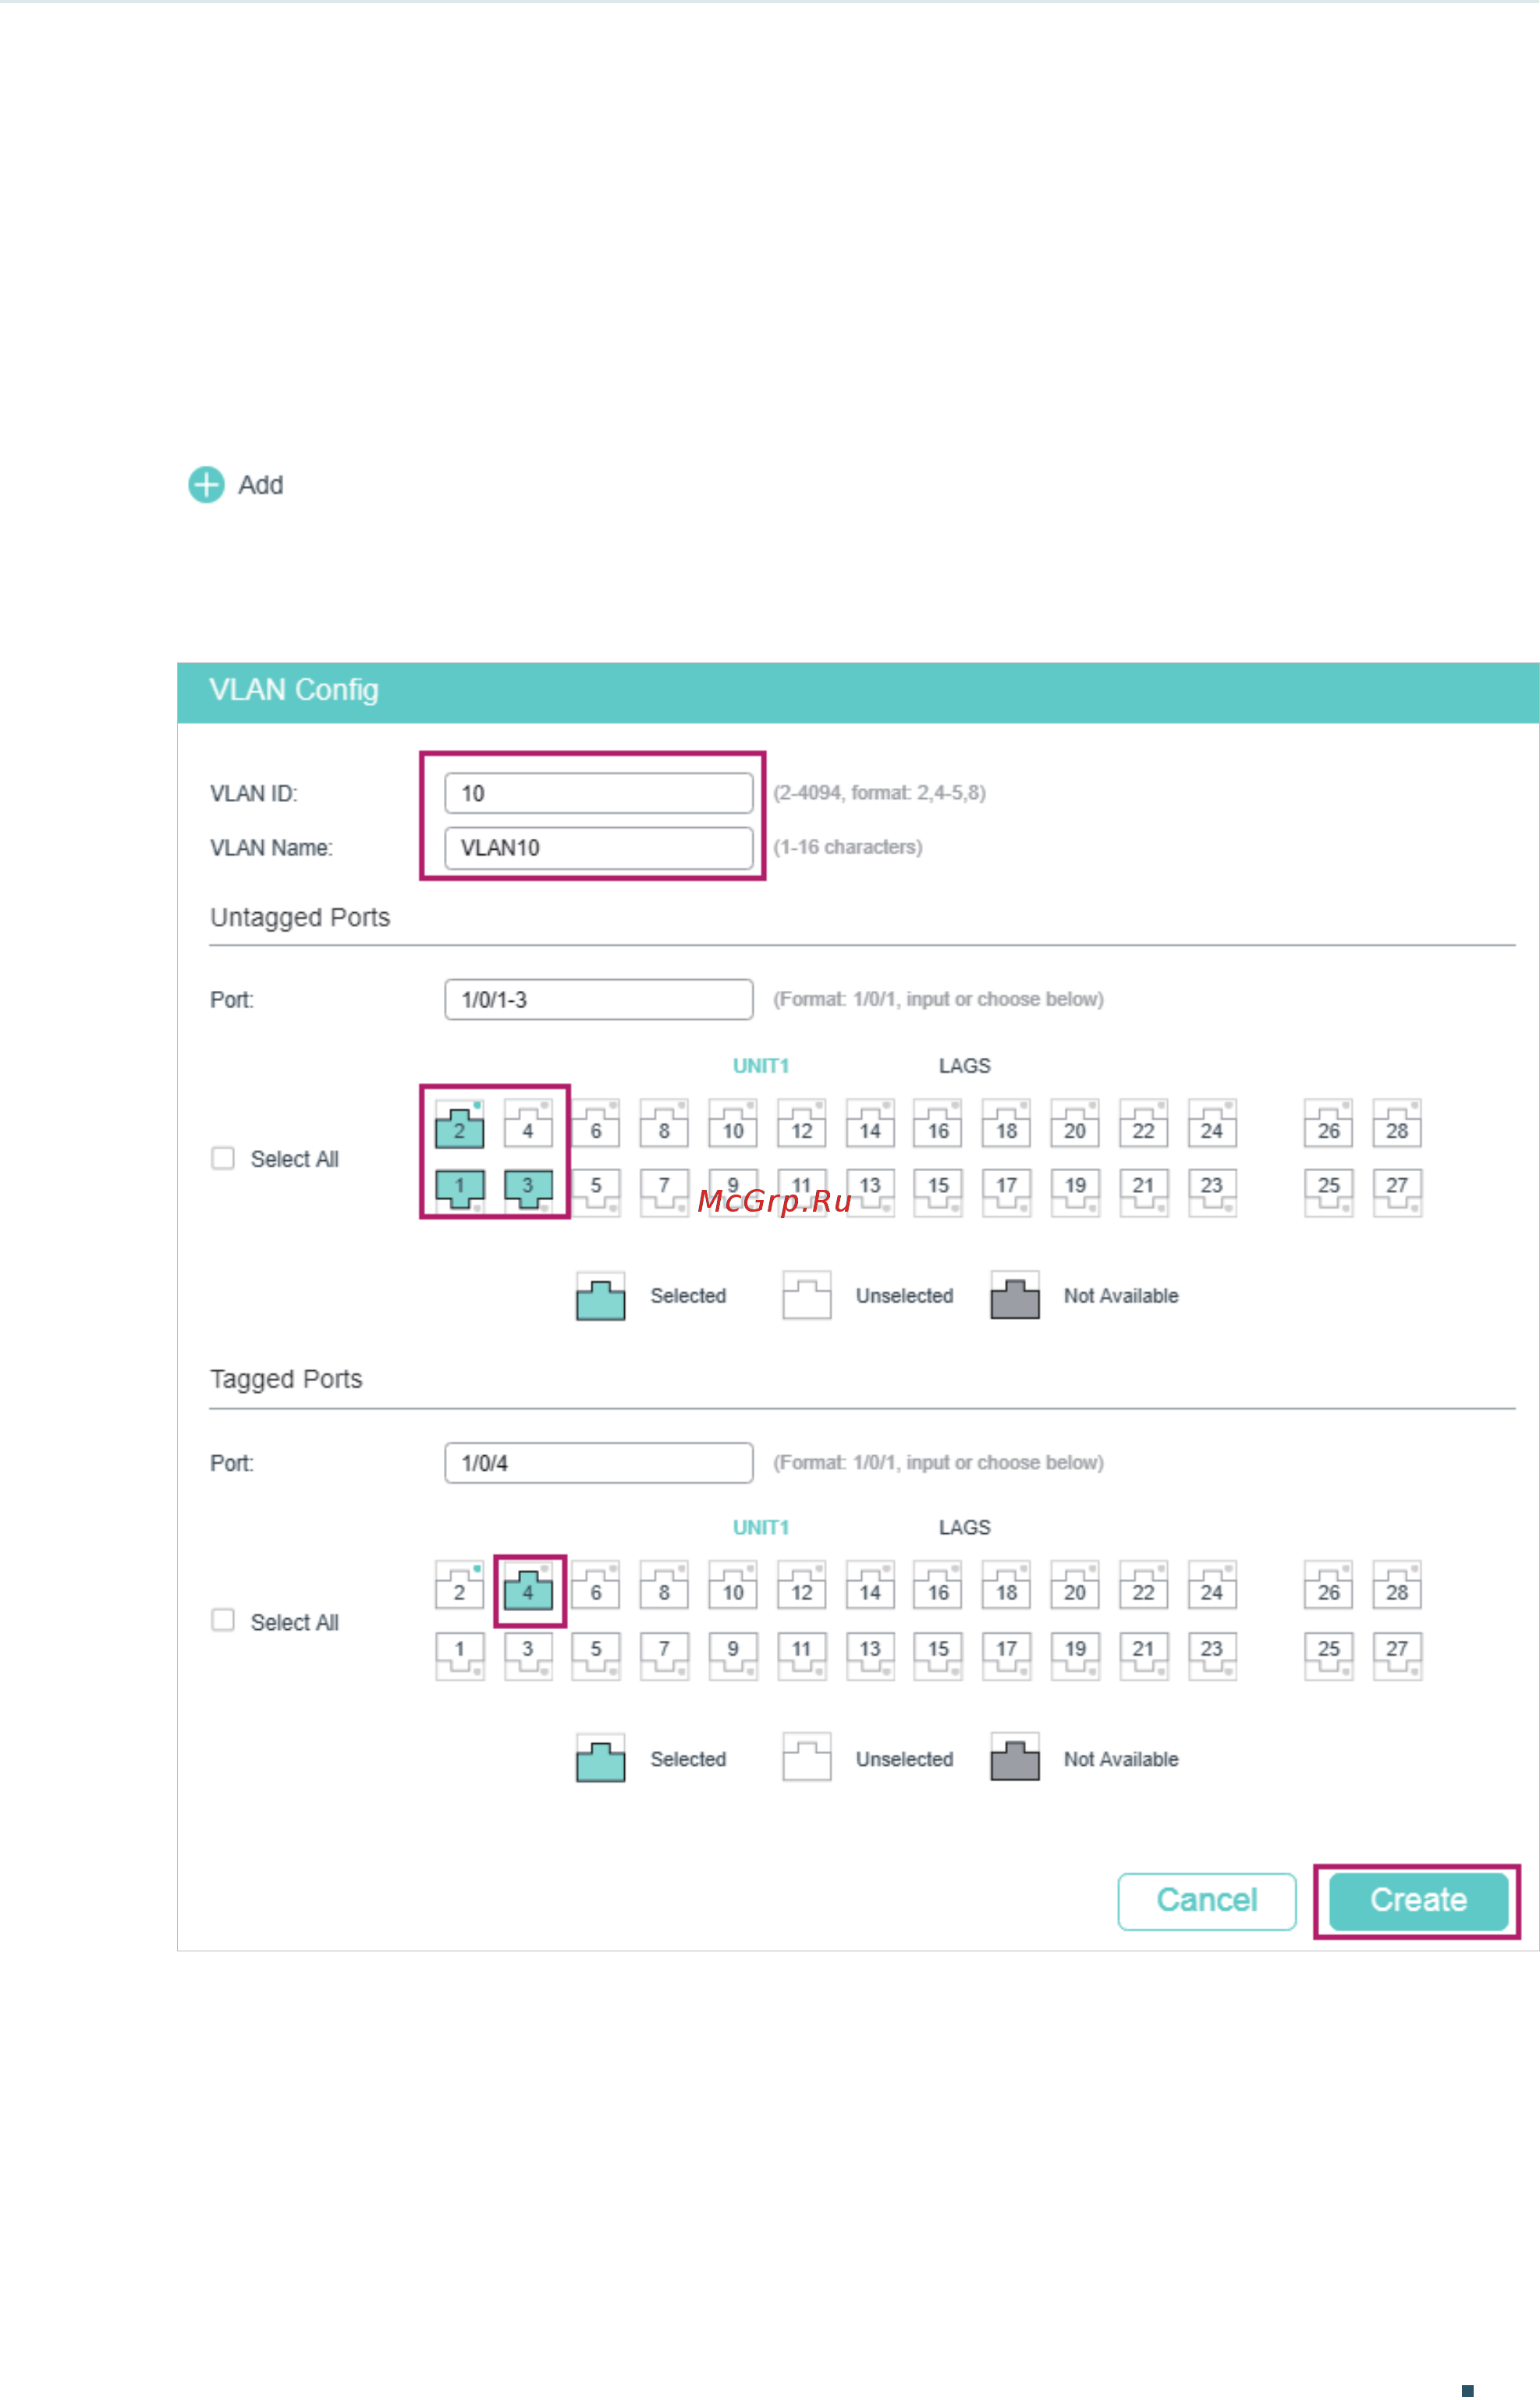
Task: Deselect tagged port 4
Action: 528,1587
